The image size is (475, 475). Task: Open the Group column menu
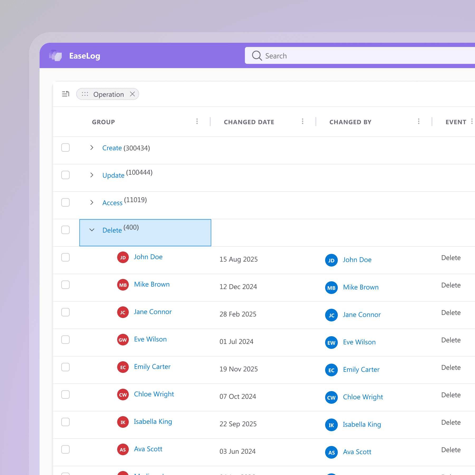coord(197,121)
